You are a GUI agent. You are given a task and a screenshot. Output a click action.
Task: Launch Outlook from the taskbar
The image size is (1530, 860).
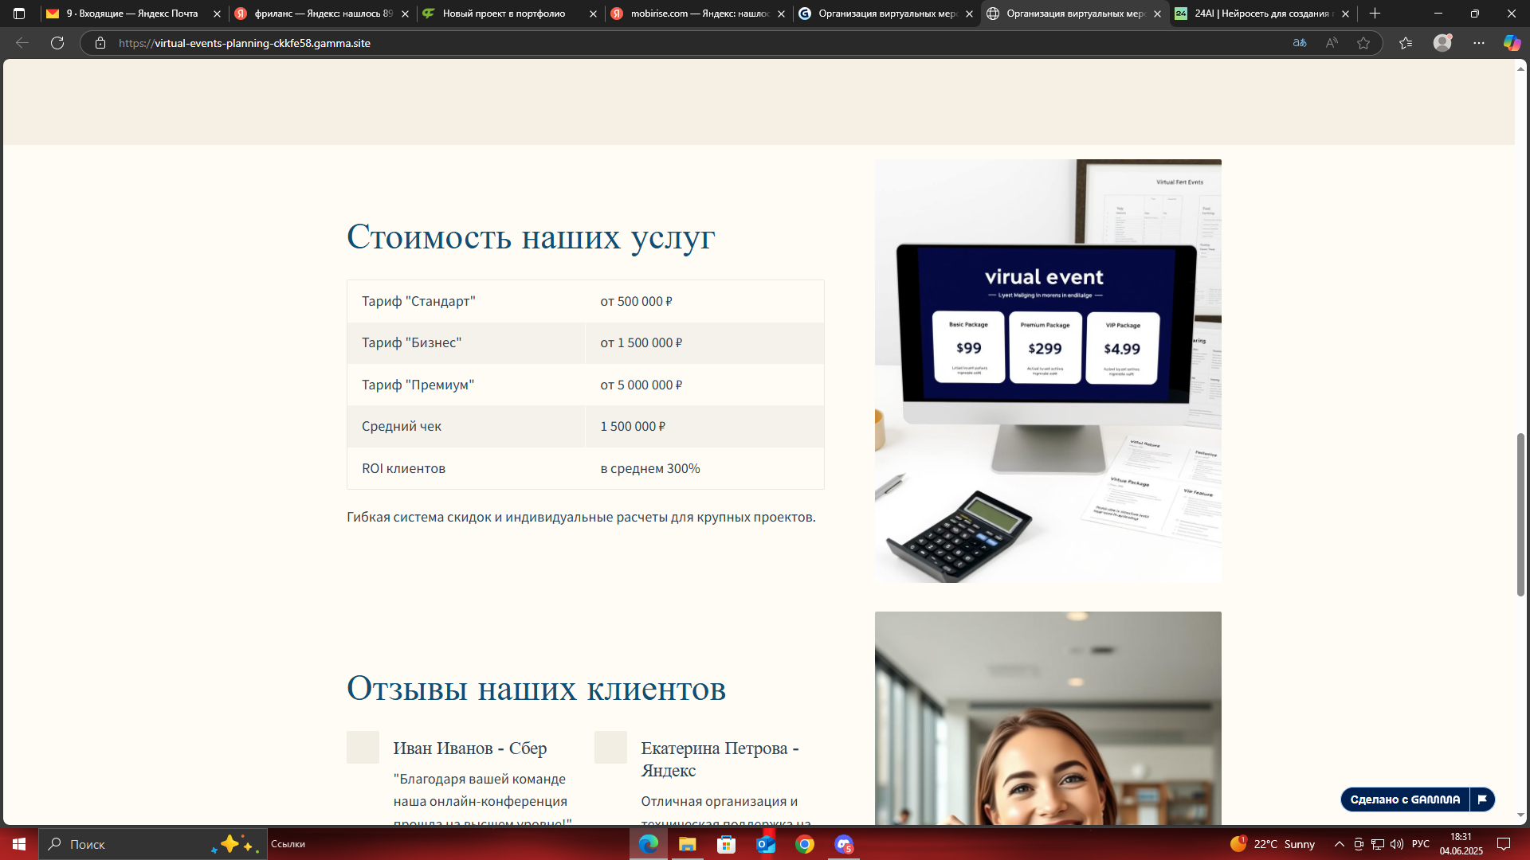(765, 844)
